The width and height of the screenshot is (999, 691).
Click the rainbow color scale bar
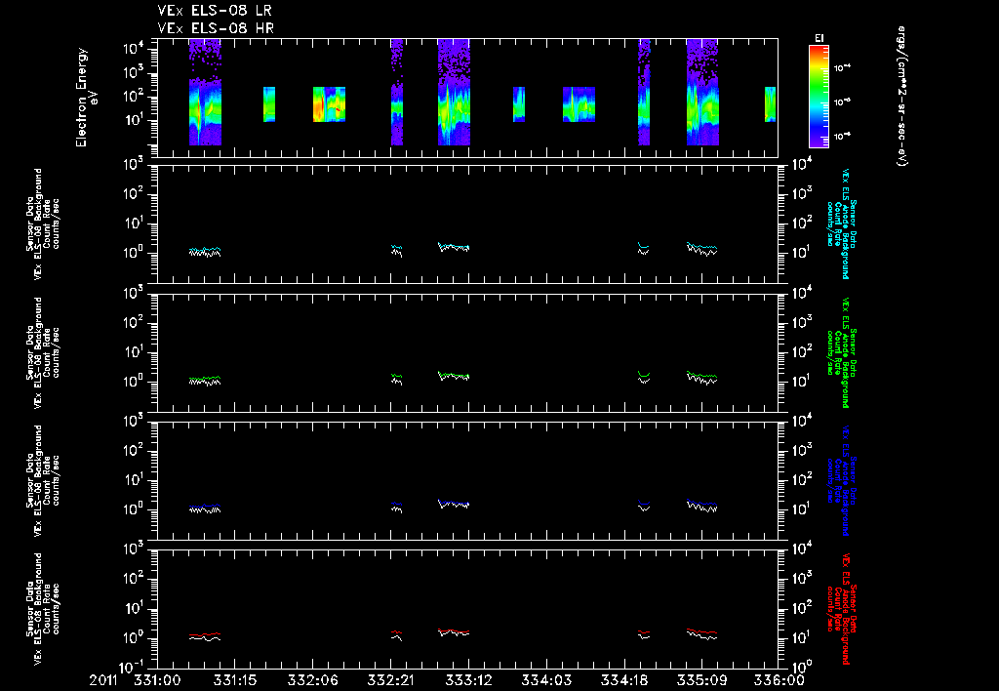click(819, 97)
